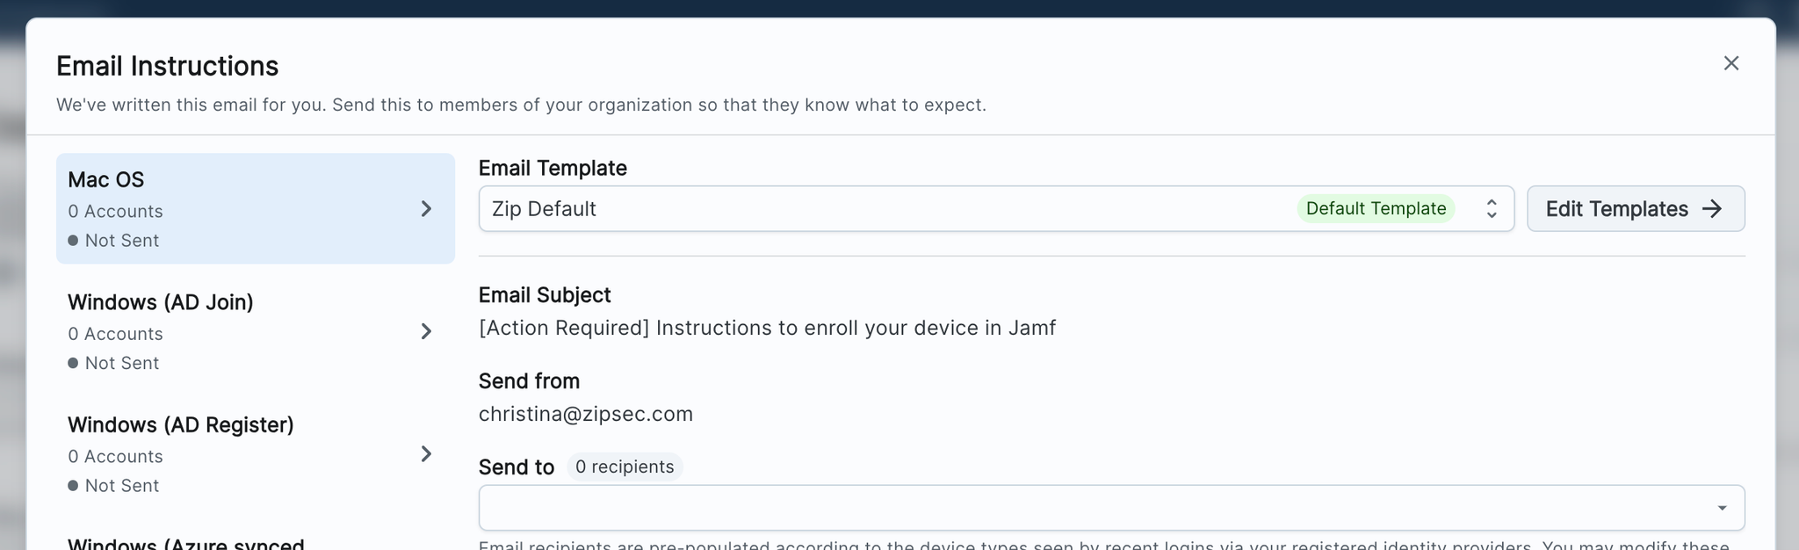Open the Edit Templates page

1634,209
